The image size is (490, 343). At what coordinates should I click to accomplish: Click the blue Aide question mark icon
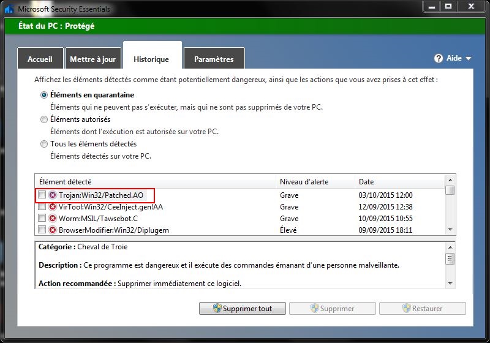(x=439, y=58)
